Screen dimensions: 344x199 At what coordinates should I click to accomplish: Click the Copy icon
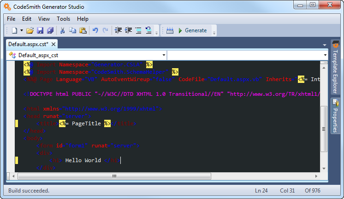coord(72,30)
